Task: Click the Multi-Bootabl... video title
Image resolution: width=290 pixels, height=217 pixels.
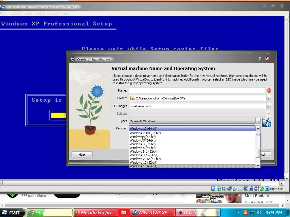Action: pyautogui.click(x=258, y=196)
